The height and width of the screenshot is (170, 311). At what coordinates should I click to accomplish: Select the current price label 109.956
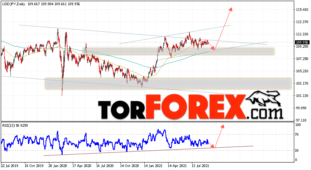click(302, 42)
